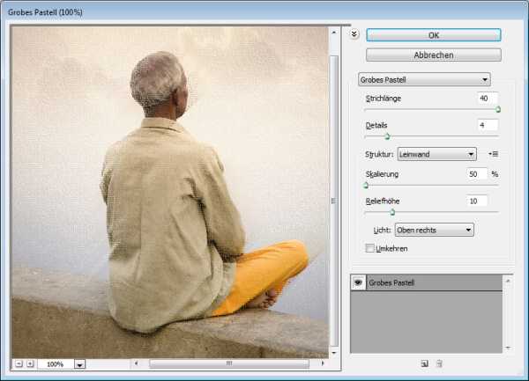Click effect layers list scroll up arrow
The image size is (529, 381).
[508, 281]
